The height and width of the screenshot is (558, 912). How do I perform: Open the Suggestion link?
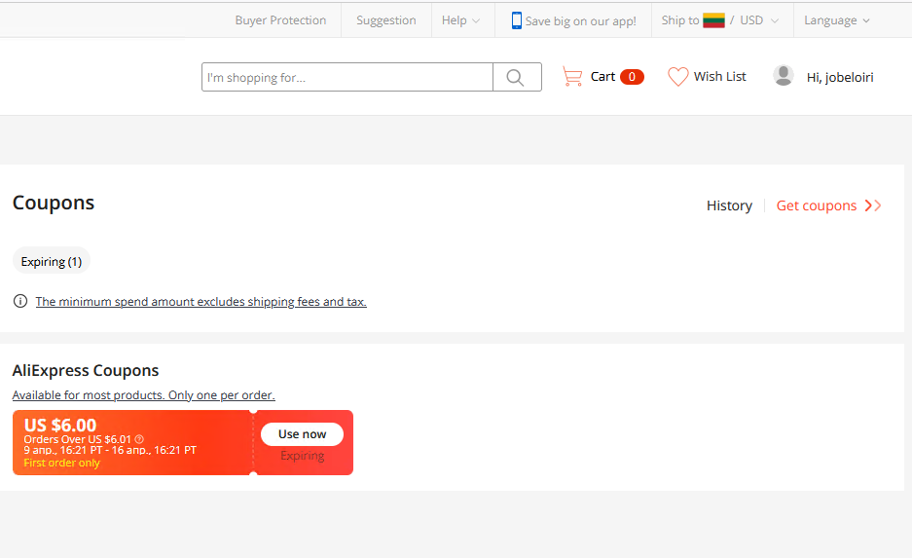coord(386,20)
